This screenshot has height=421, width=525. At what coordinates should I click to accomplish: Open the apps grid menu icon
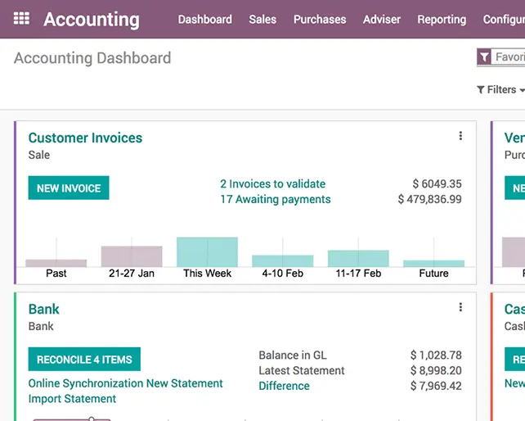[21, 18]
